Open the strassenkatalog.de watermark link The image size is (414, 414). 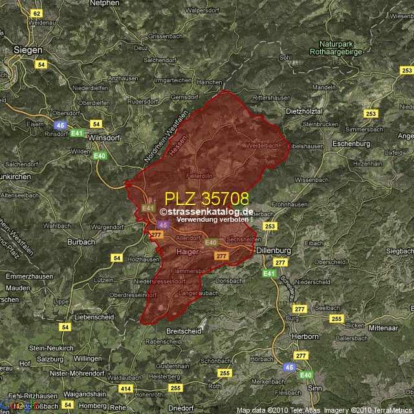pyautogui.click(x=206, y=212)
